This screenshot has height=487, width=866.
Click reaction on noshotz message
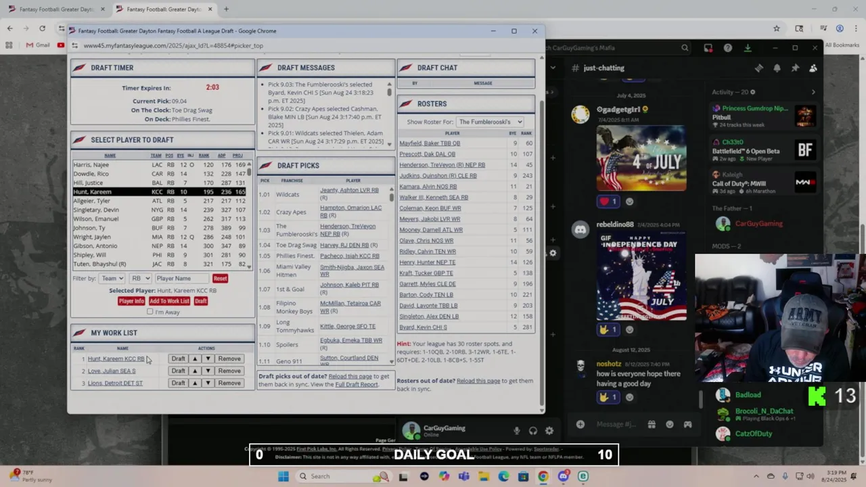(608, 397)
